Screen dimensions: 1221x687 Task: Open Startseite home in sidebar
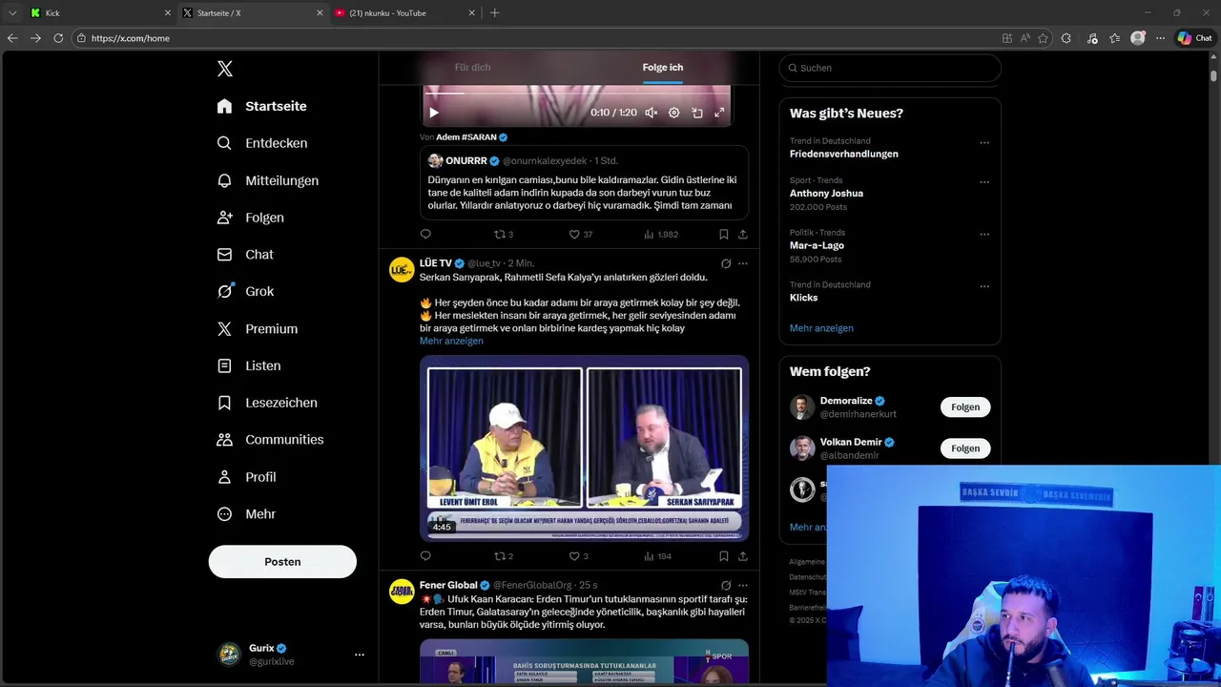point(261,106)
